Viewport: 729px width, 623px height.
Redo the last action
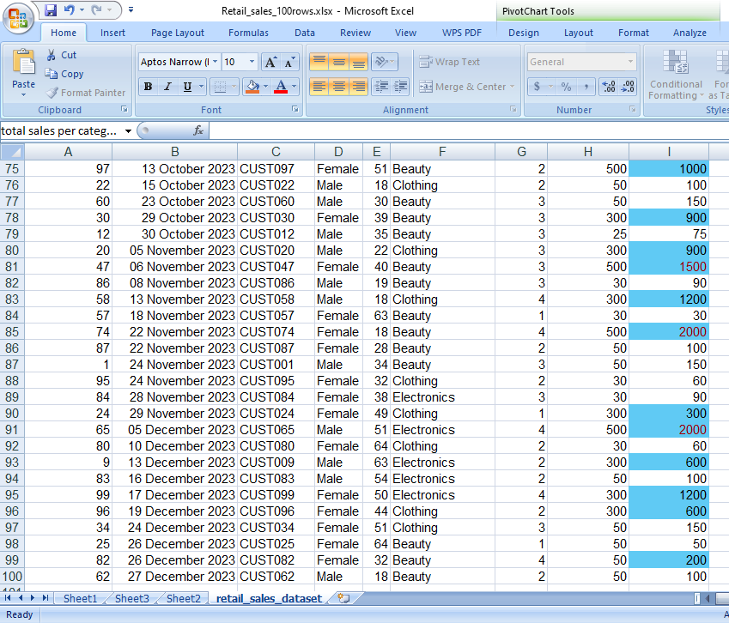coord(97,9)
